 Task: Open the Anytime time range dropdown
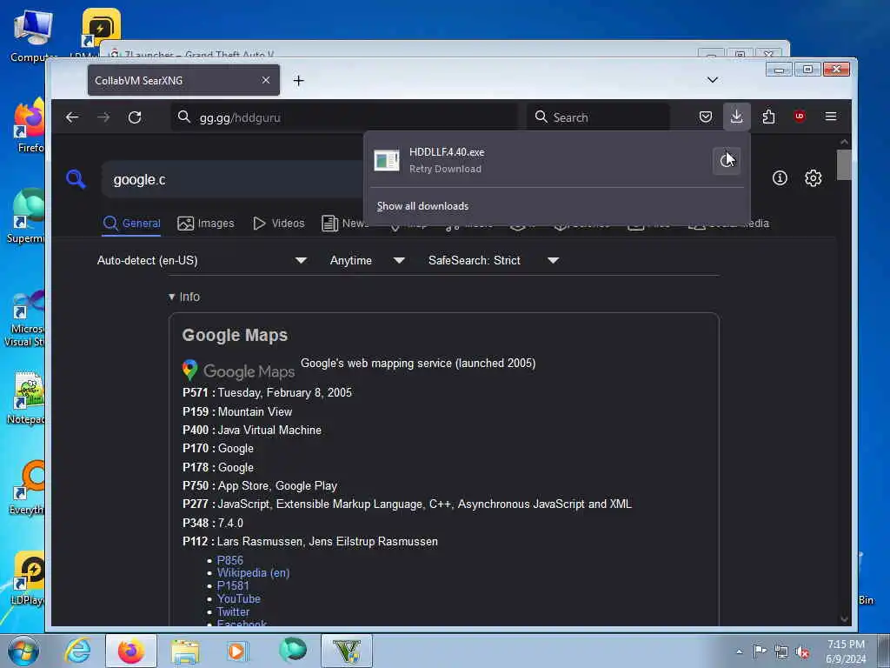[368, 261]
